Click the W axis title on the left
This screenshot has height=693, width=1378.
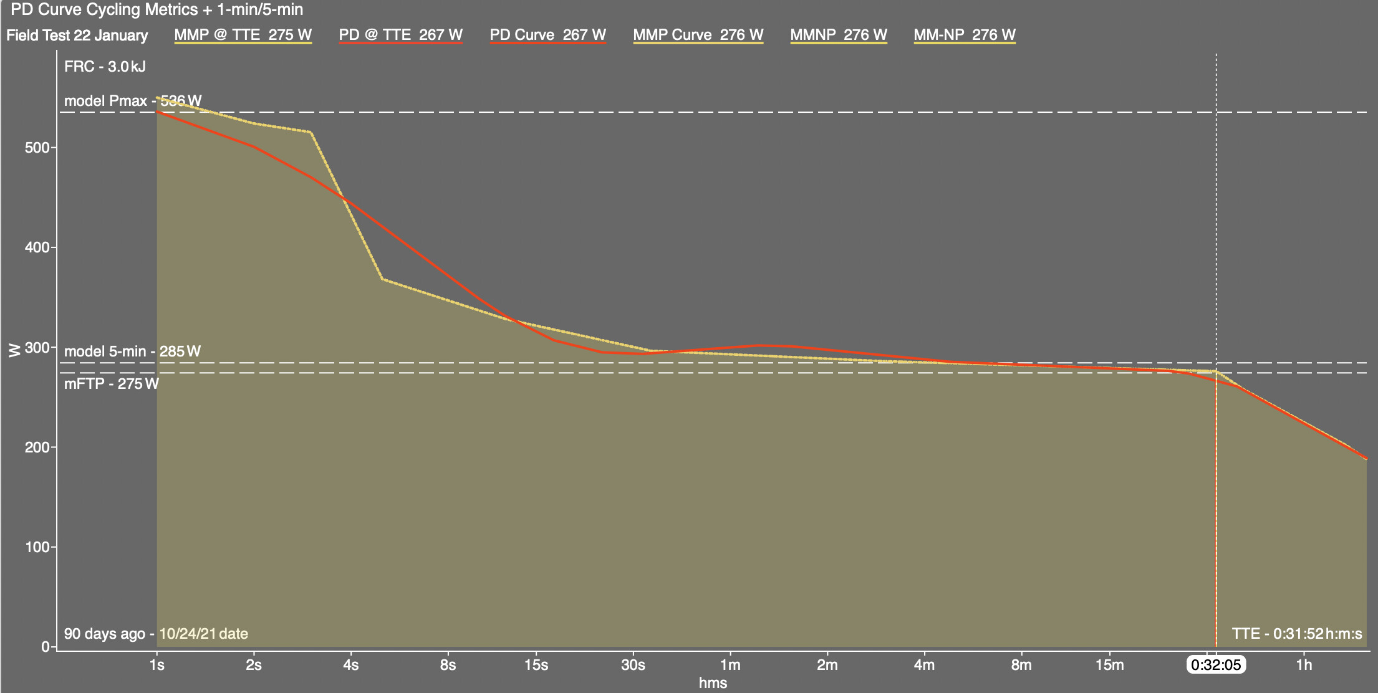pyautogui.click(x=15, y=350)
